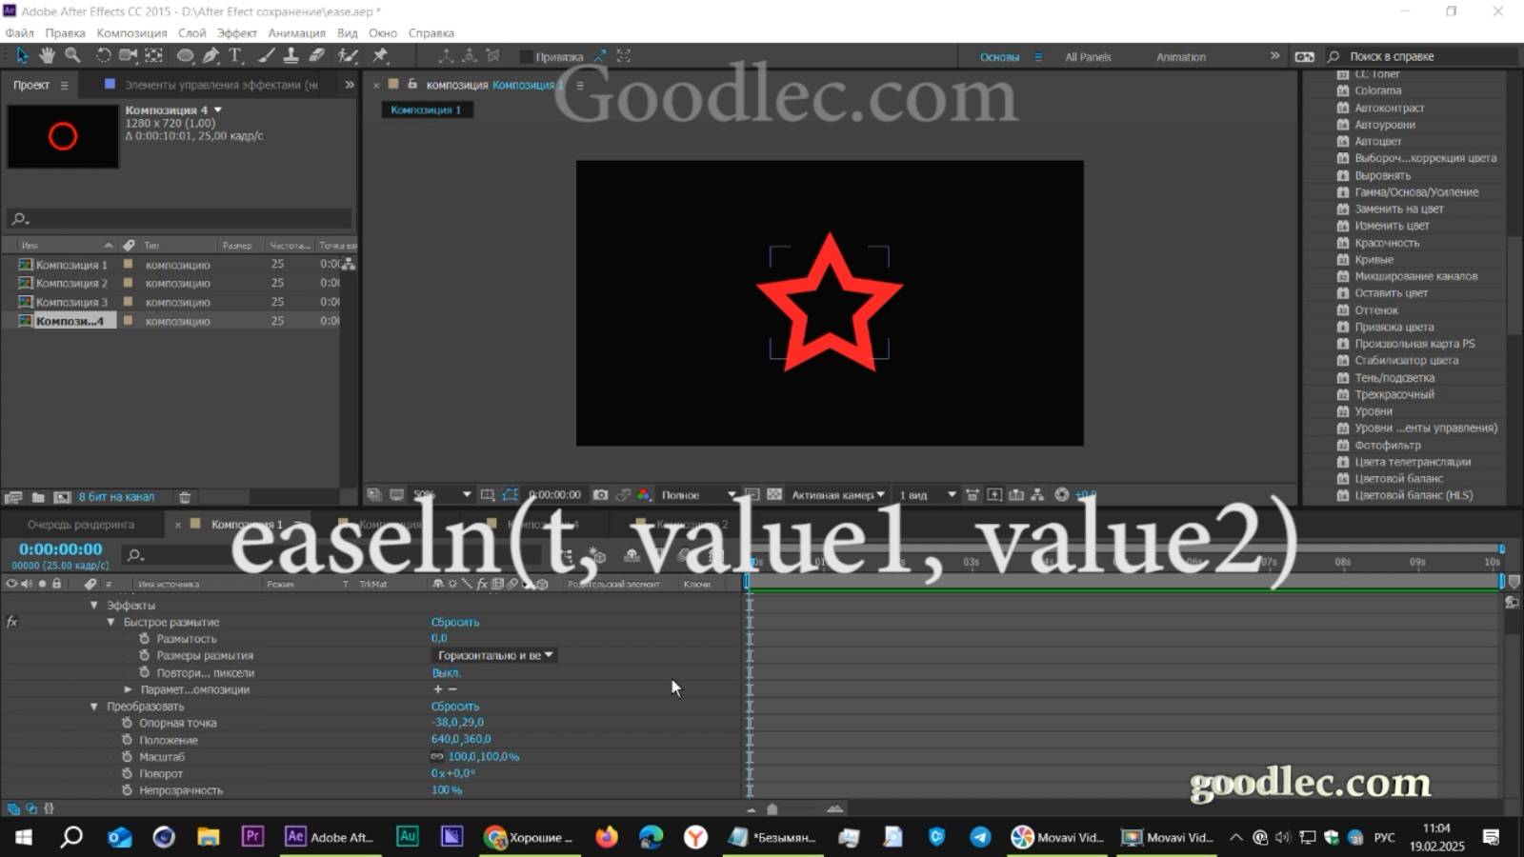Open the Эффект menu
The image size is (1524, 857).
tap(237, 32)
